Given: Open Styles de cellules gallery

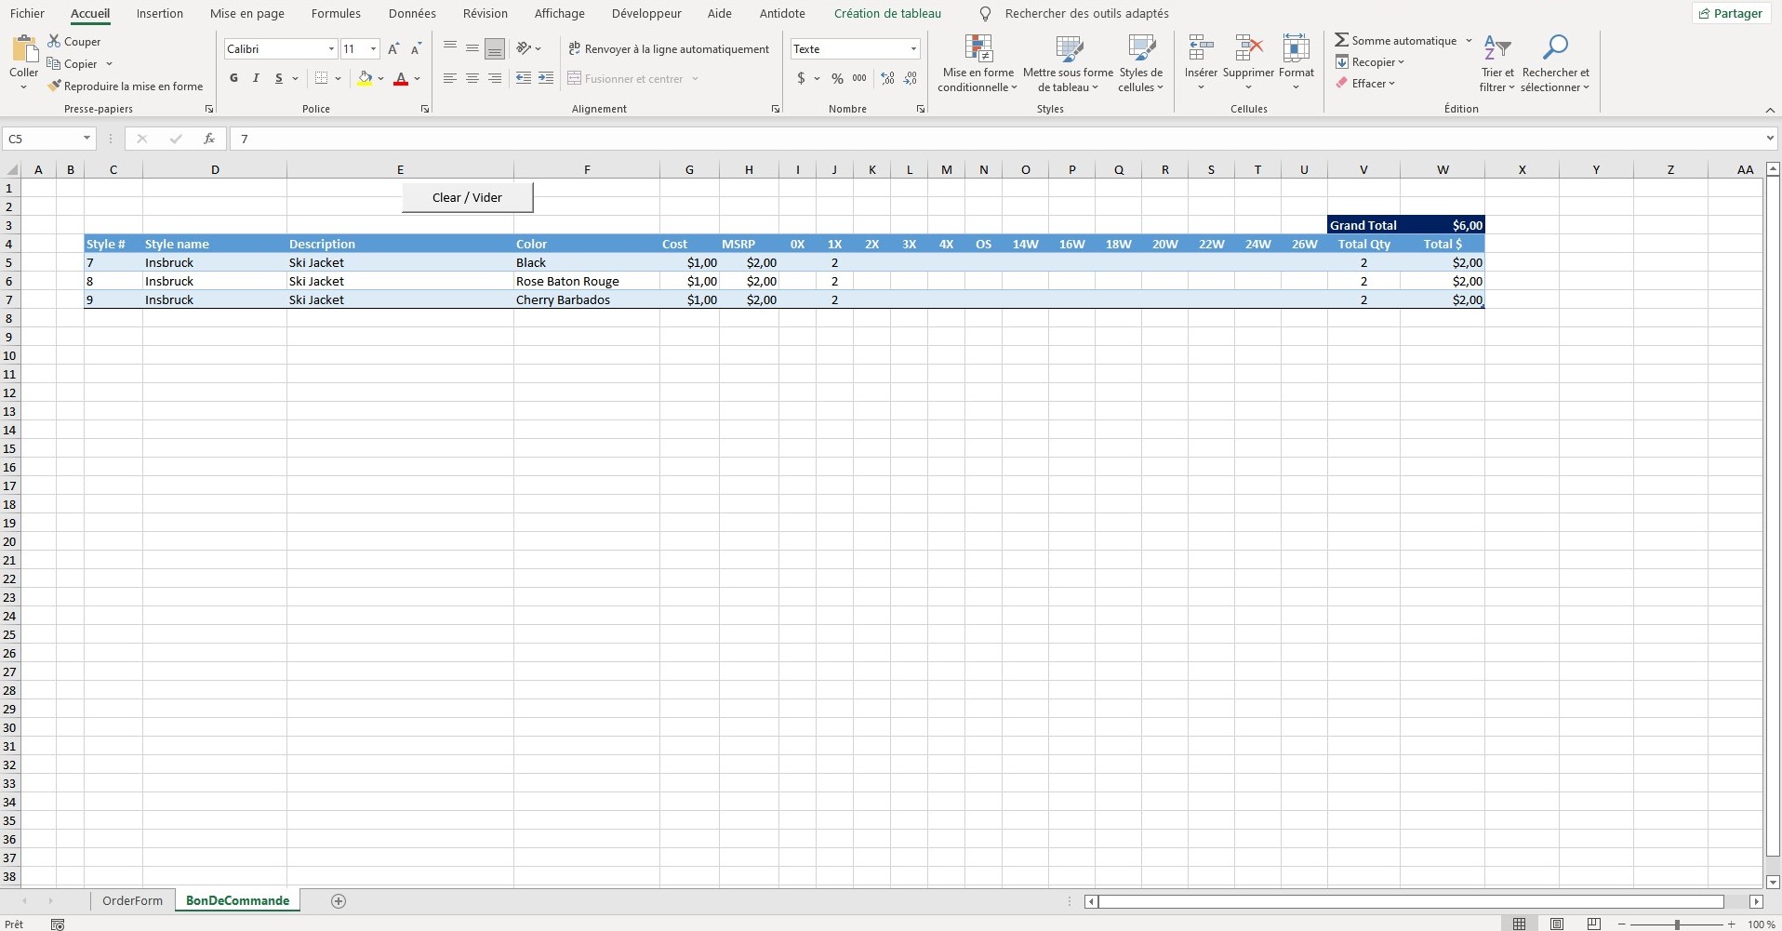Looking at the screenshot, I should click(x=1140, y=62).
